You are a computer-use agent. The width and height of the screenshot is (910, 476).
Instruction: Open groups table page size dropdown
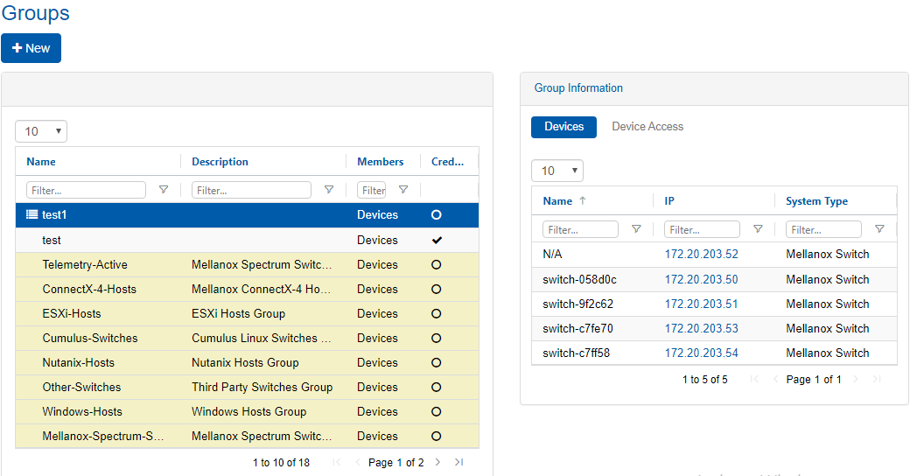[41, 131]
